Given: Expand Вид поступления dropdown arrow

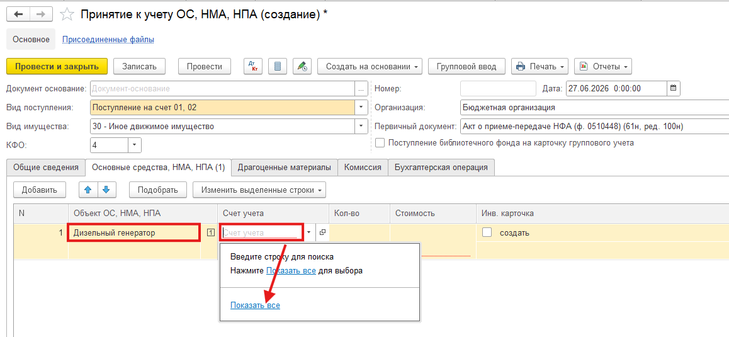Looking at the screenshot, I should click(x=361, y=108).
